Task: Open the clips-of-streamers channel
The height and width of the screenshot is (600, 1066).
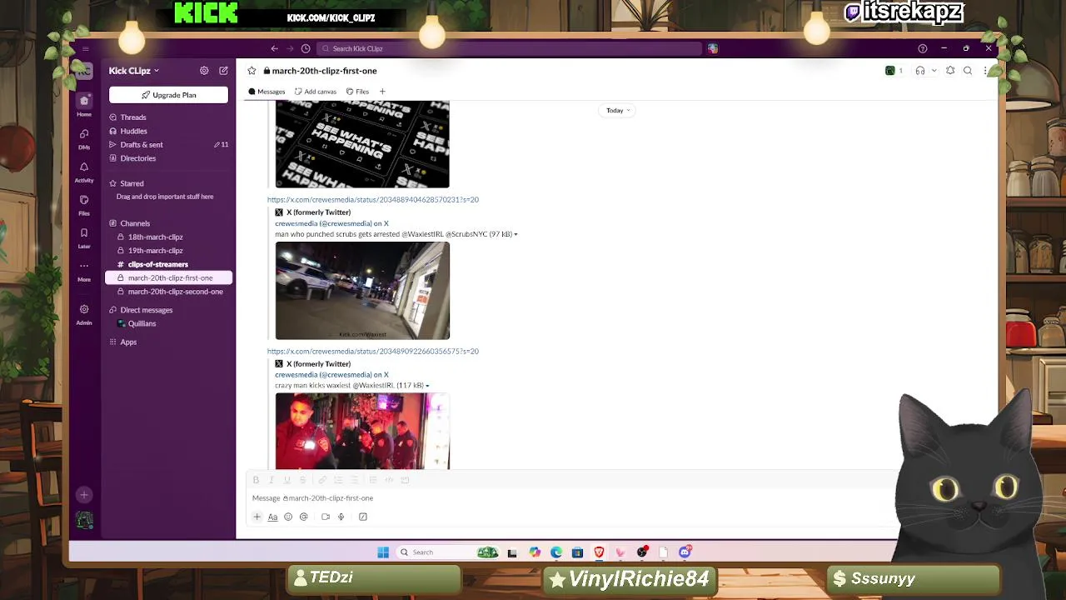Action: tap(168, 264)
